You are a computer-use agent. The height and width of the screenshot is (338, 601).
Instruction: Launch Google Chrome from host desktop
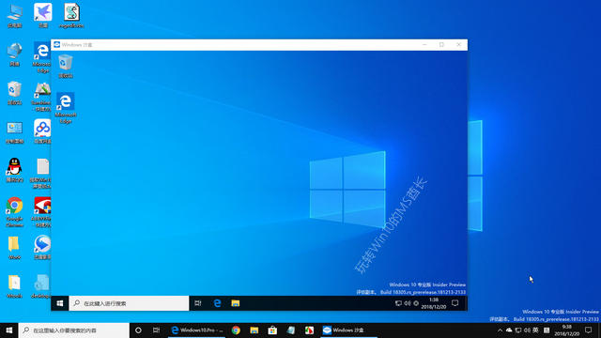(15, 212)
